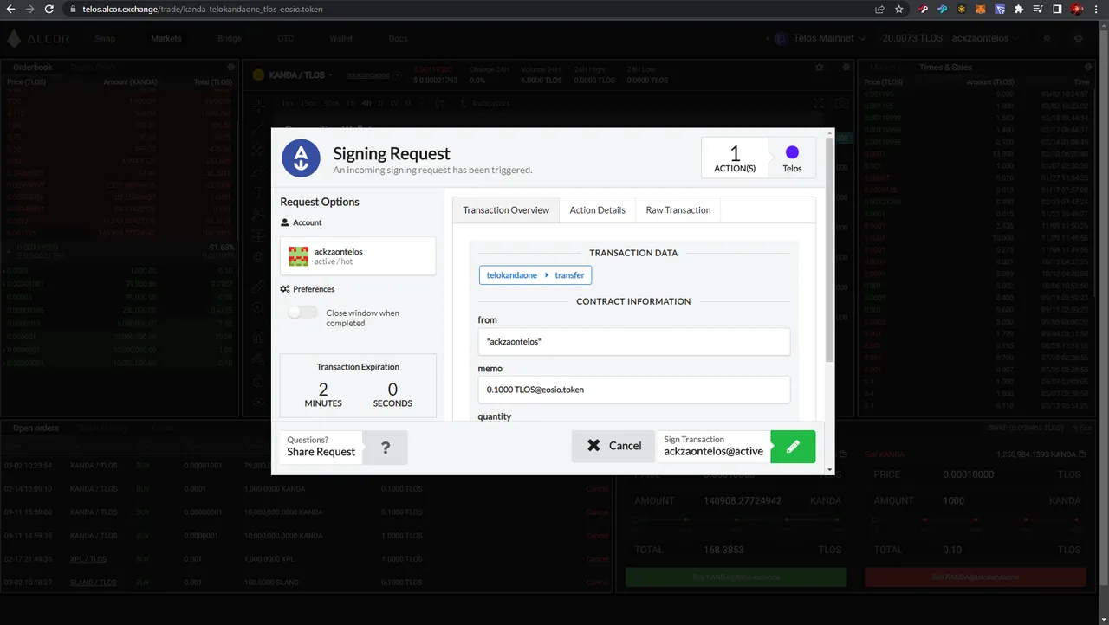This screenshot has height=625, width=1109.
Task: Switch to Raw Transaction tab
Action: pos(678,210)
